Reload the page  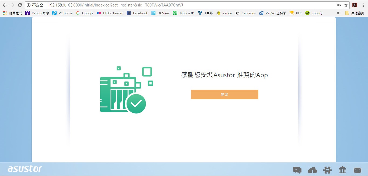20,5
